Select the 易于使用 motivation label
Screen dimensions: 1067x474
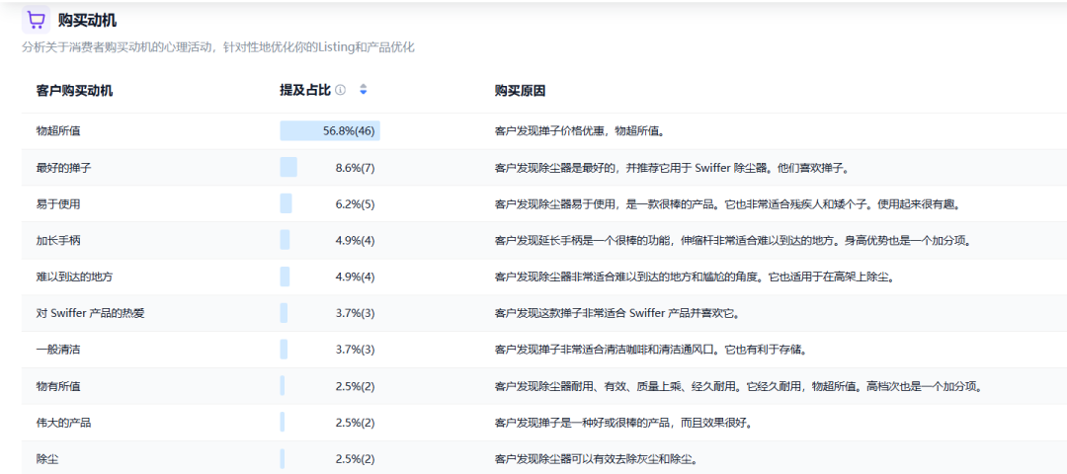pos(57,204)
